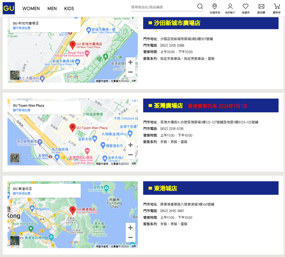Switch East Point City map to satellite view
The width and height of the screenshot is (285, 257).
coord(15,241)
